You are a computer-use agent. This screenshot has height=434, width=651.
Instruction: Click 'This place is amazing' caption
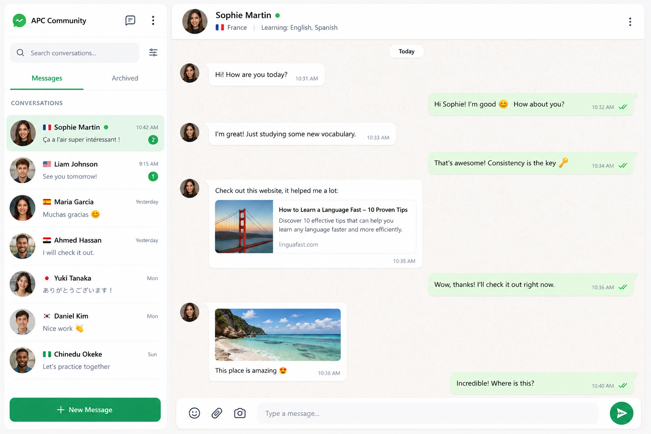tap(246, 370)
